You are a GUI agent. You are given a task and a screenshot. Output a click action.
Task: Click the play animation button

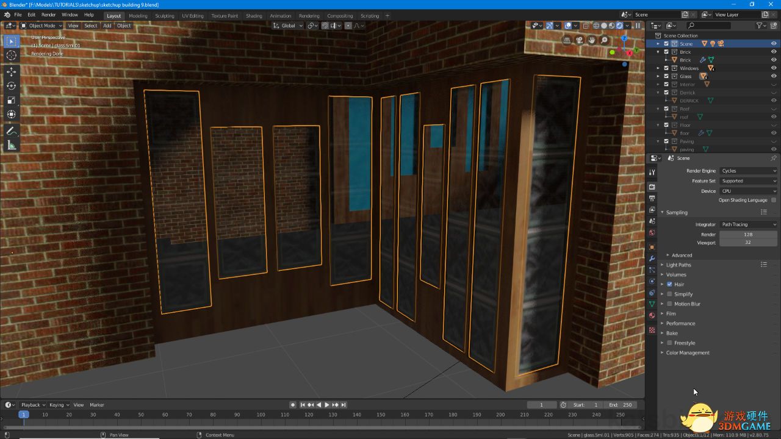point(327,405)
